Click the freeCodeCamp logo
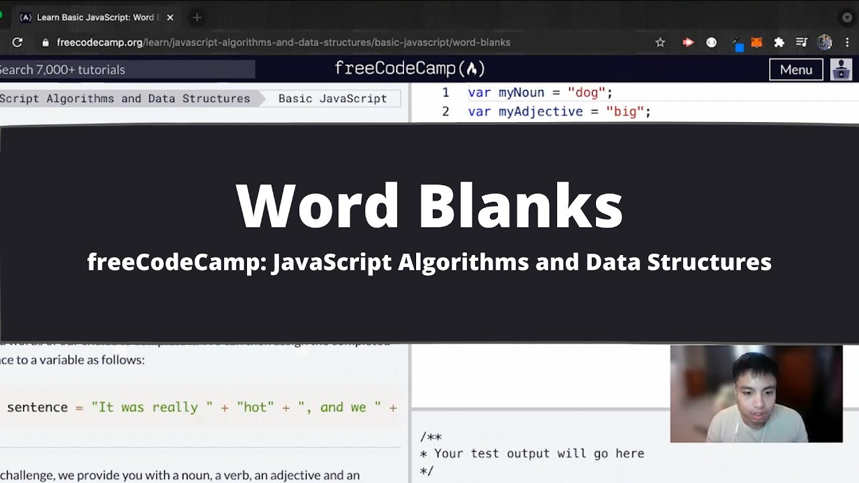Image resolution: width=859 pixels, height=483 pixels. pyautogui.click(x=409, y=68)
